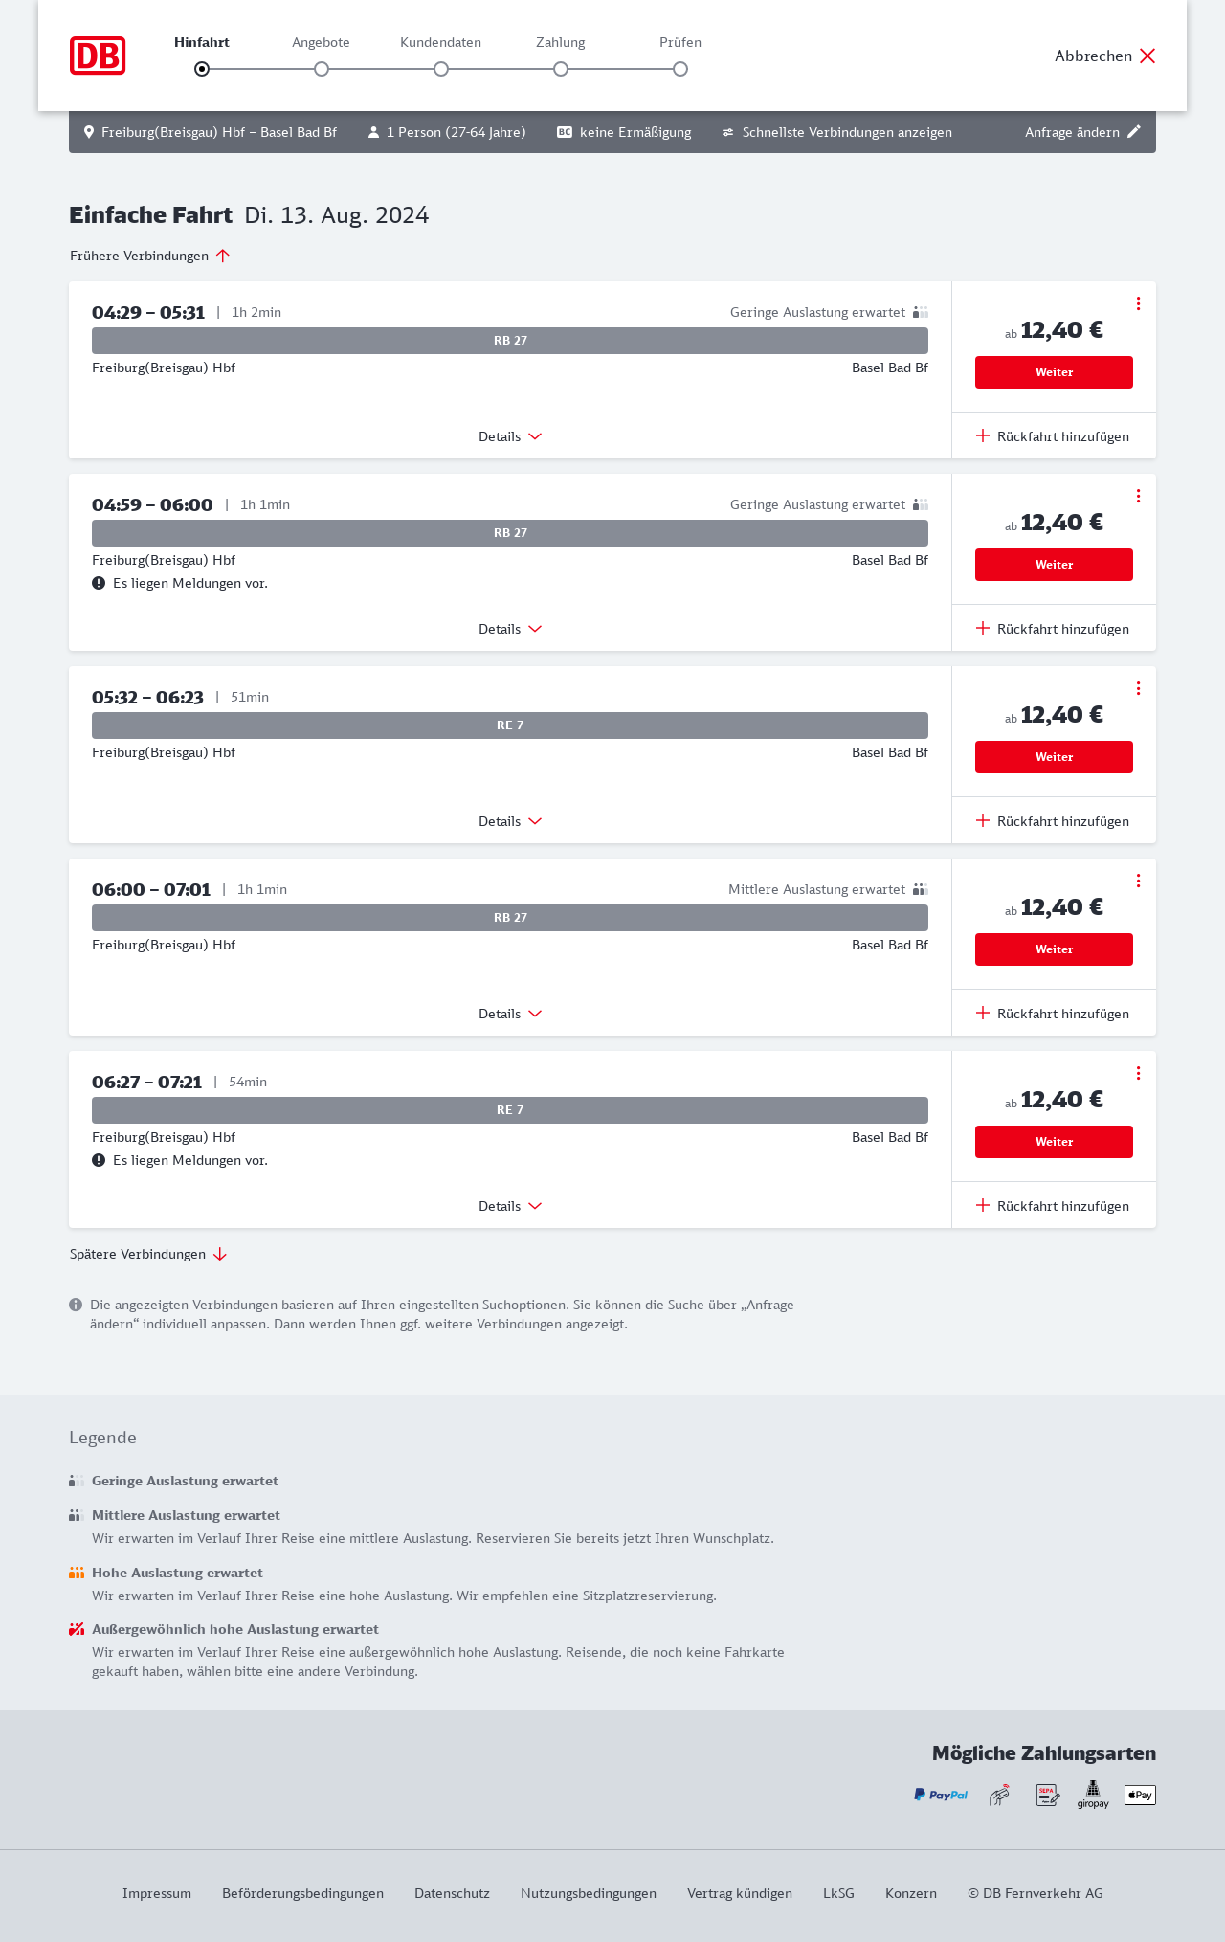1225x1942 pixels.
Task: Select the Angebote step circle
Action: 322,69
